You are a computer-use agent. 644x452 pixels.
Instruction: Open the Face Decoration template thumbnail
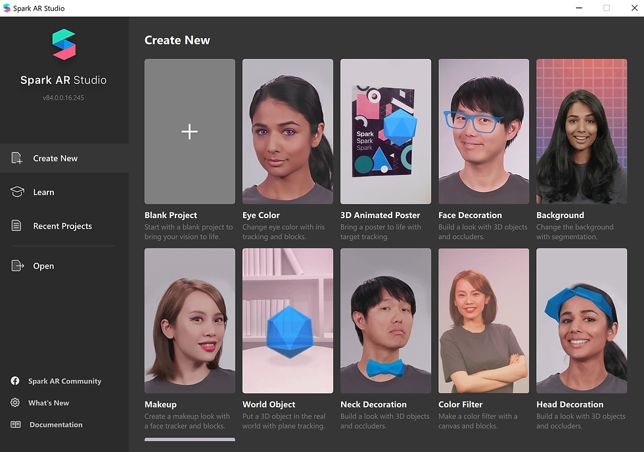pos(484,131)
